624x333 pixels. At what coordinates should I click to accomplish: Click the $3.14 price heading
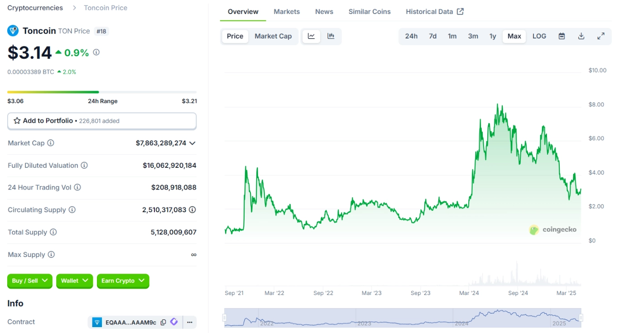click(x=30, y=53)
